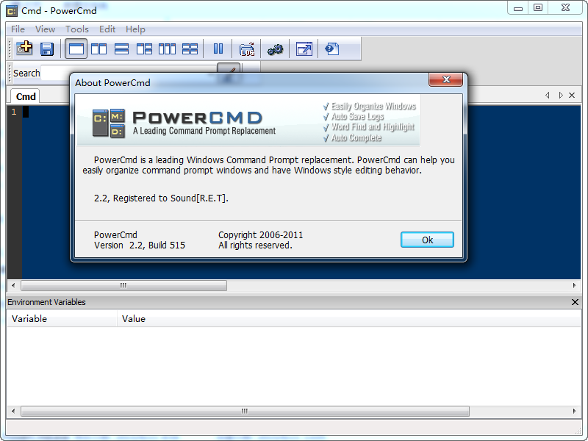The width and height of the screenshot is (588, 441).
Task: Open the File menu
Action: pyautogui.click(x=18, y=29)
